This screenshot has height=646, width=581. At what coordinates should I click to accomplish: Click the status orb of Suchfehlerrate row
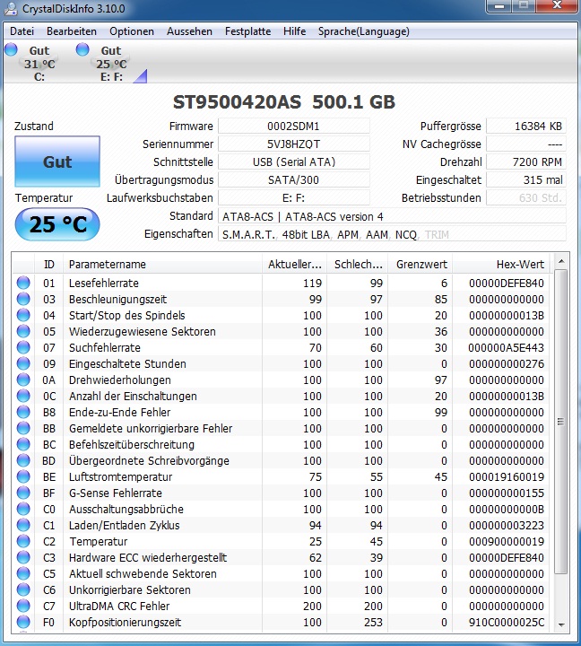click(x=23, y=347)
